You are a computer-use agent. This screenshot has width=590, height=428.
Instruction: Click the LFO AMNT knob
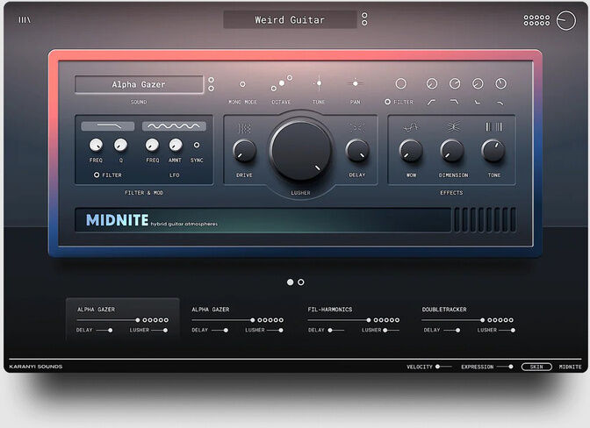(x=176, y=145)
